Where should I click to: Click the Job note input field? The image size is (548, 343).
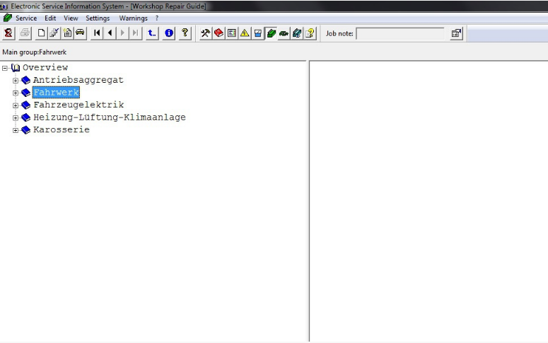(x=400, y=33)
